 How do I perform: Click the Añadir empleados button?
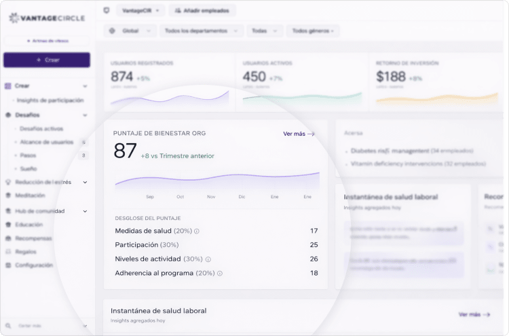[202, 11]
